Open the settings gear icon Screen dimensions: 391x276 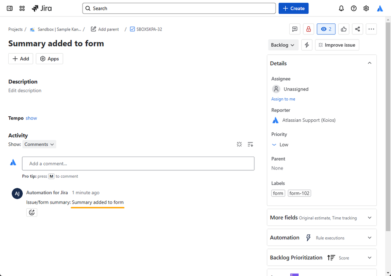366,8
